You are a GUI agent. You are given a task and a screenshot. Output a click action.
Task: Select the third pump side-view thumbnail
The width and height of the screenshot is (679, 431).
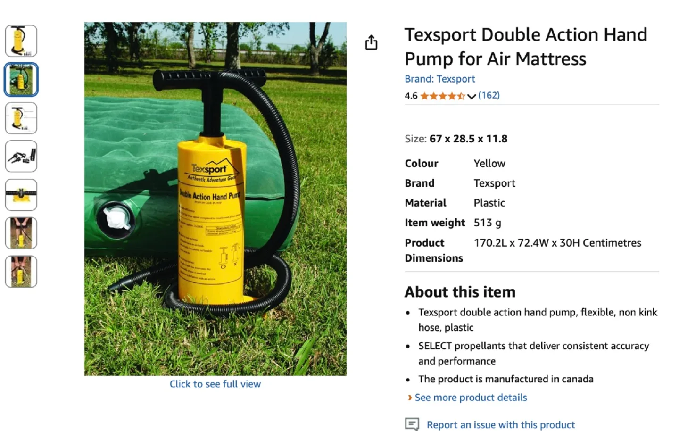coord(21,118)
